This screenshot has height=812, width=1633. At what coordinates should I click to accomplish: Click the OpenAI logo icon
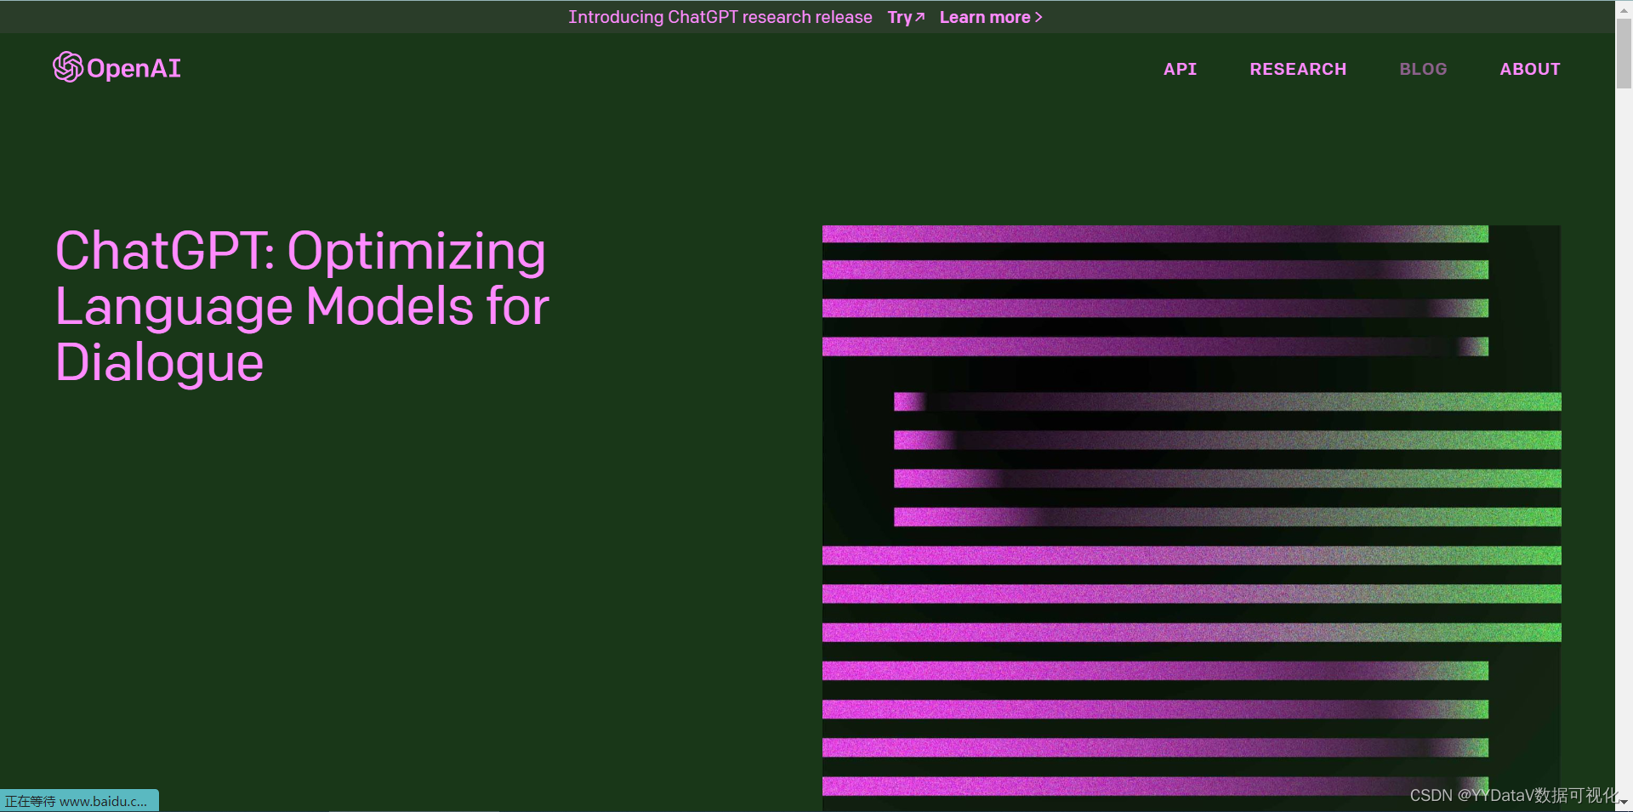coord(68,67)
